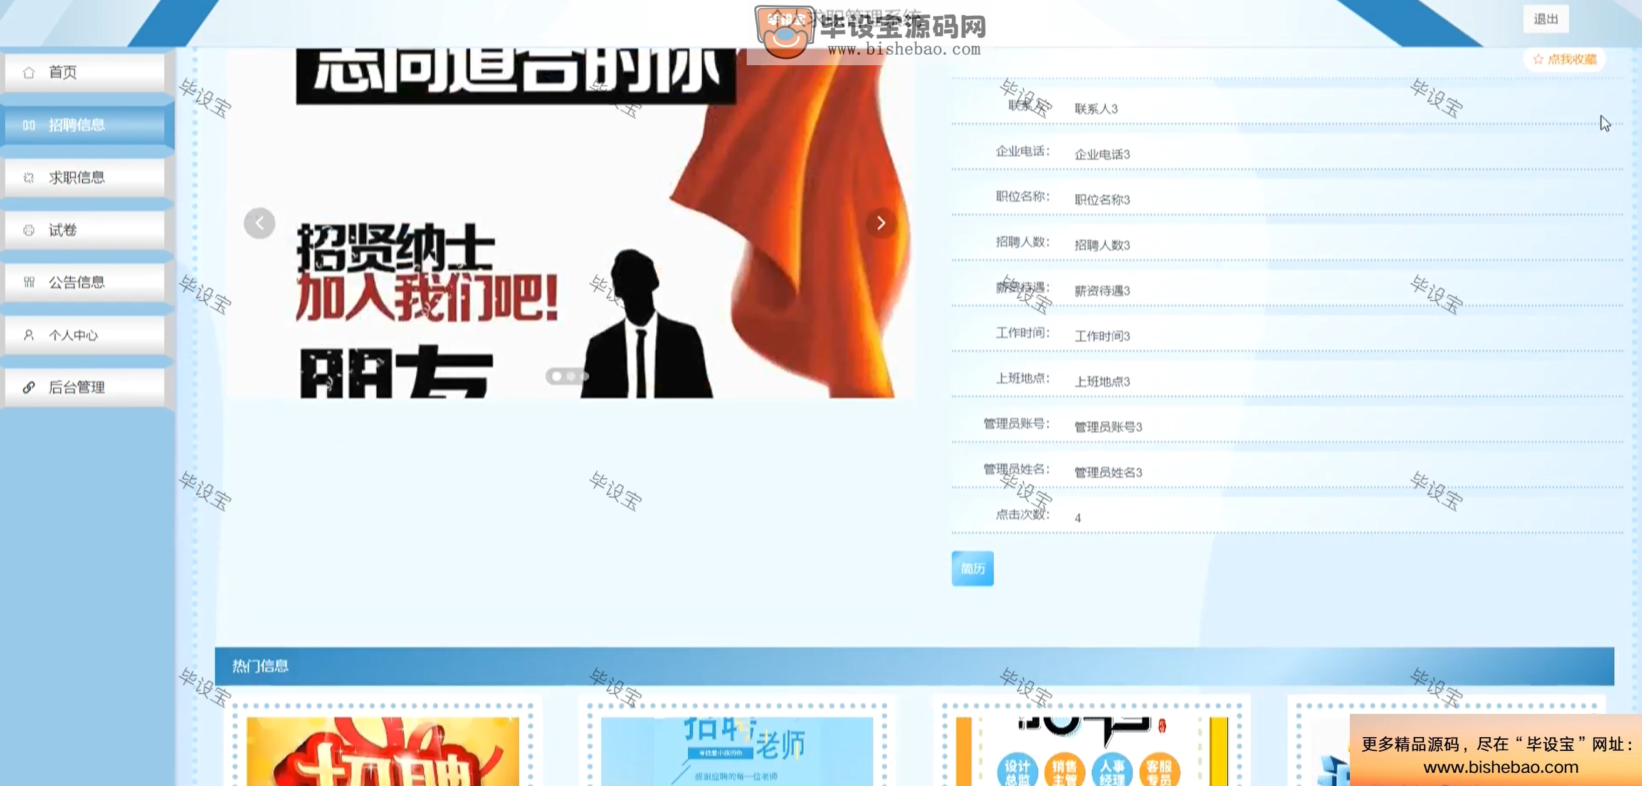Click the grid icon beside 公告信息

point(29,283)
